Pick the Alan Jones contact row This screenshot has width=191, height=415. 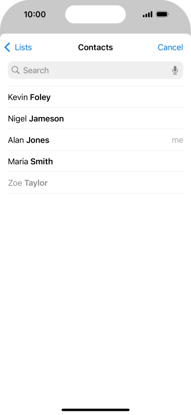pyautogui.click(x=95, y=140)
